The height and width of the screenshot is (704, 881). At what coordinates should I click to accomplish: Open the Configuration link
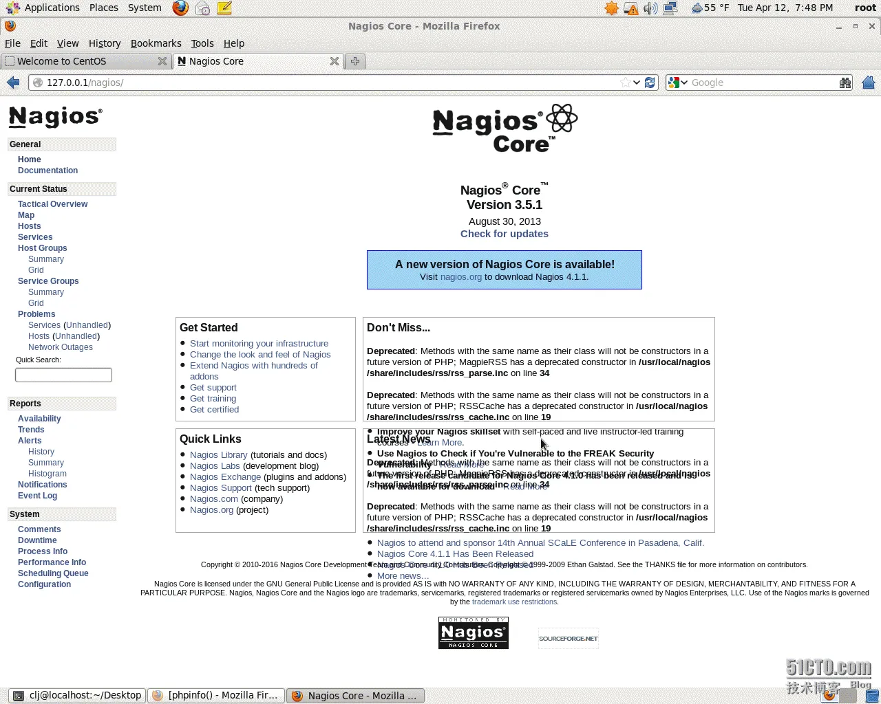coord(44,584)
